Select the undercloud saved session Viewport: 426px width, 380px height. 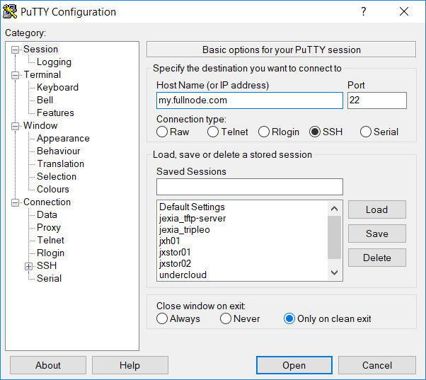click(x=243, y=275)
